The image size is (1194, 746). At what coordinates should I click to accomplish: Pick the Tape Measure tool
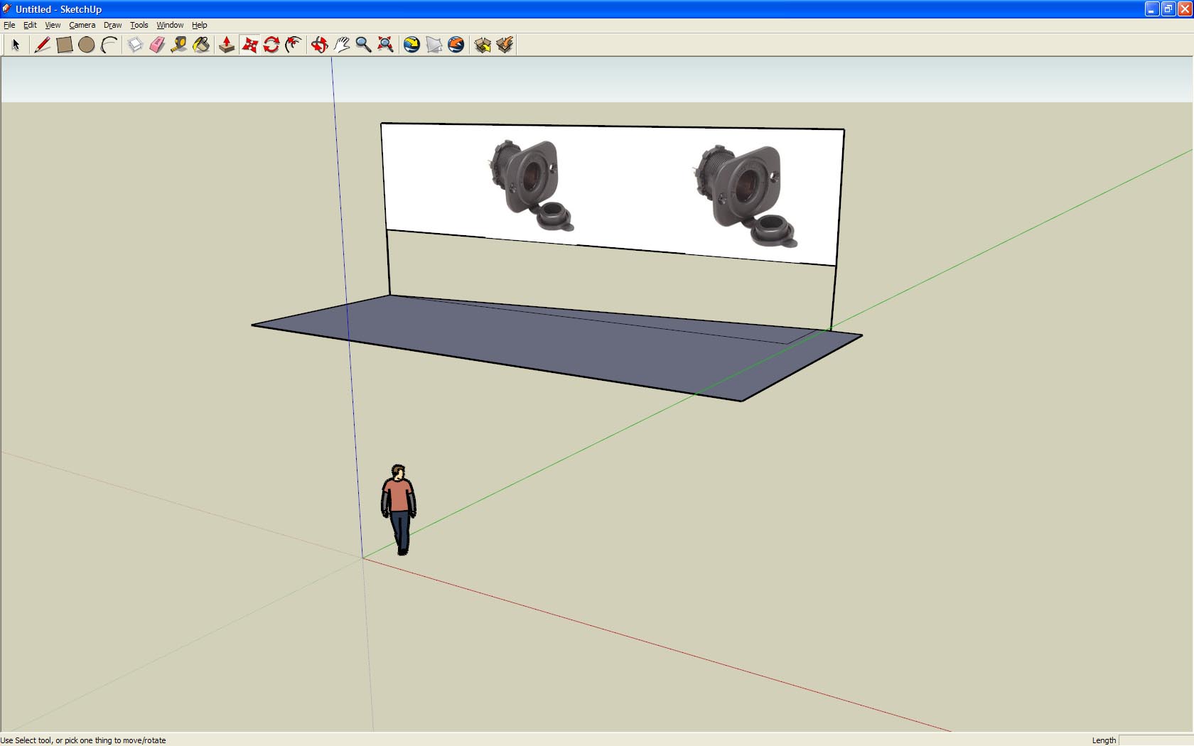coord(179,45)
